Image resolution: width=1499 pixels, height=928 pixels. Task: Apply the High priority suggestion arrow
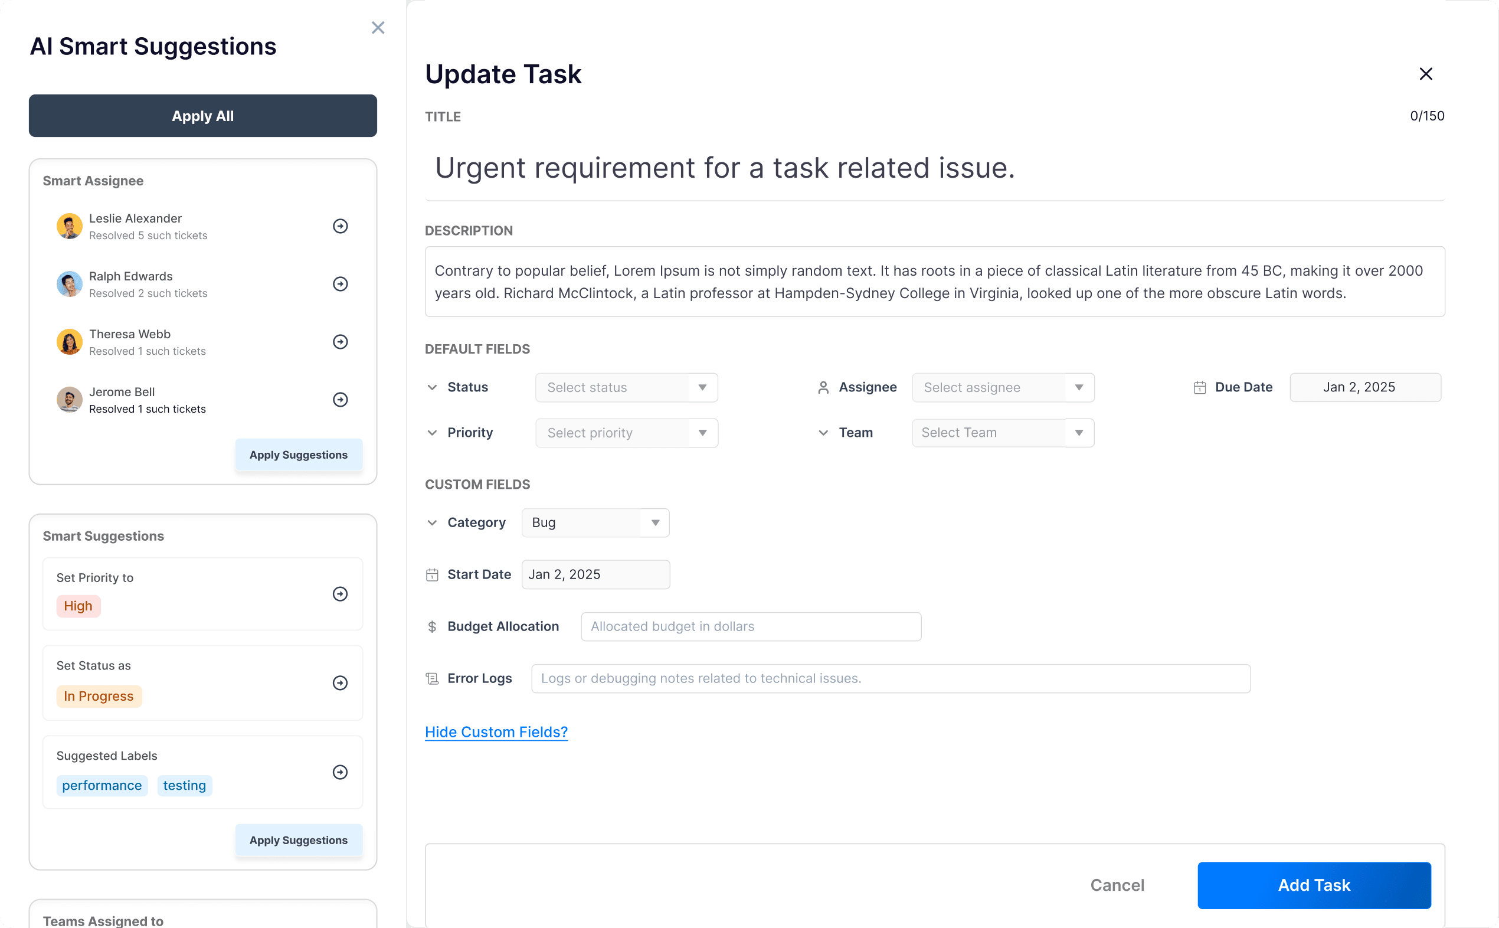(340, 593)
